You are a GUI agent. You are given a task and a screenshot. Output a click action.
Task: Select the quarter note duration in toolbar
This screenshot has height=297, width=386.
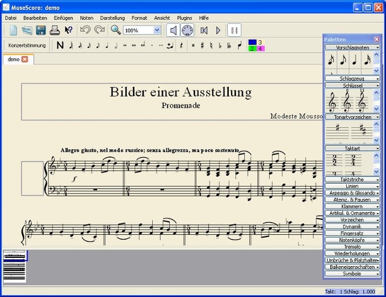(x=107, y=45)
